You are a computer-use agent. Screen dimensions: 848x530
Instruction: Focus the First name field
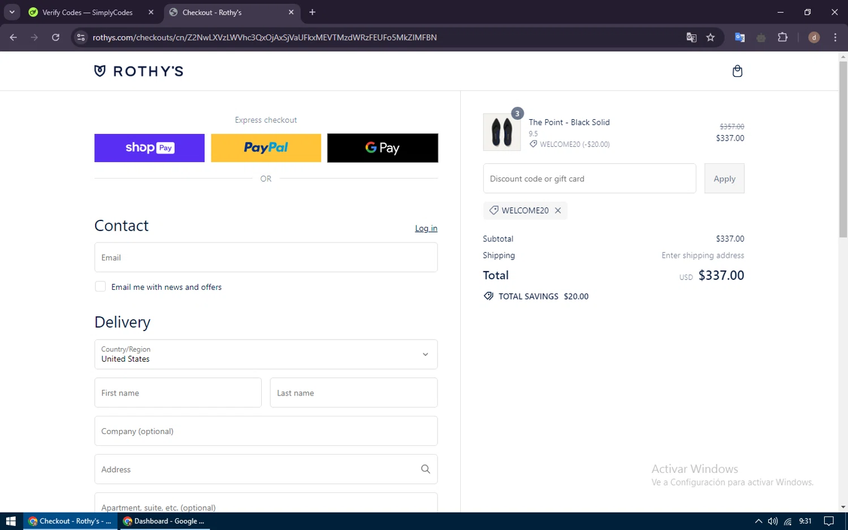pyautogui.click(x=178, y=393)
